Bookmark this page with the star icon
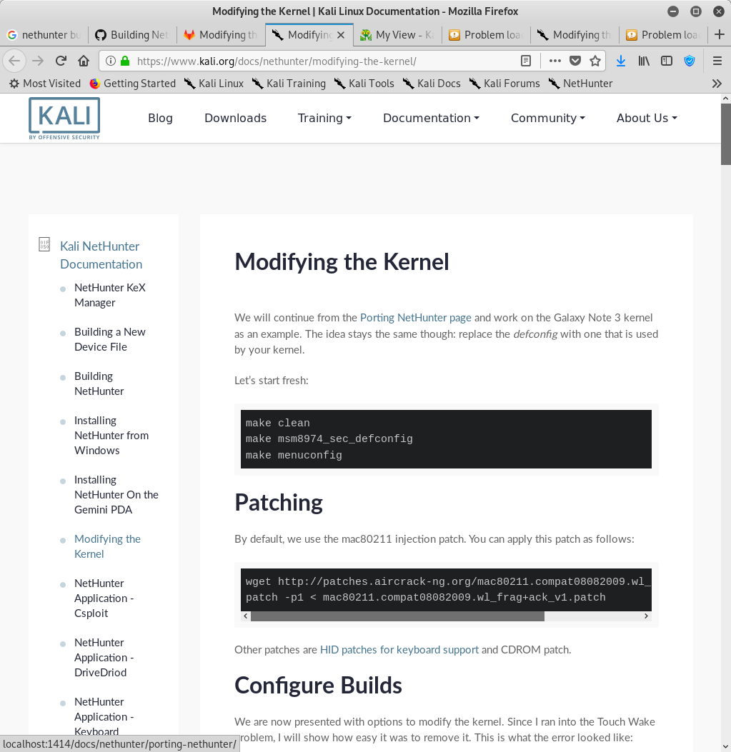Image resolution: width=731 pixels, height=752 pixels. point(595,61)
